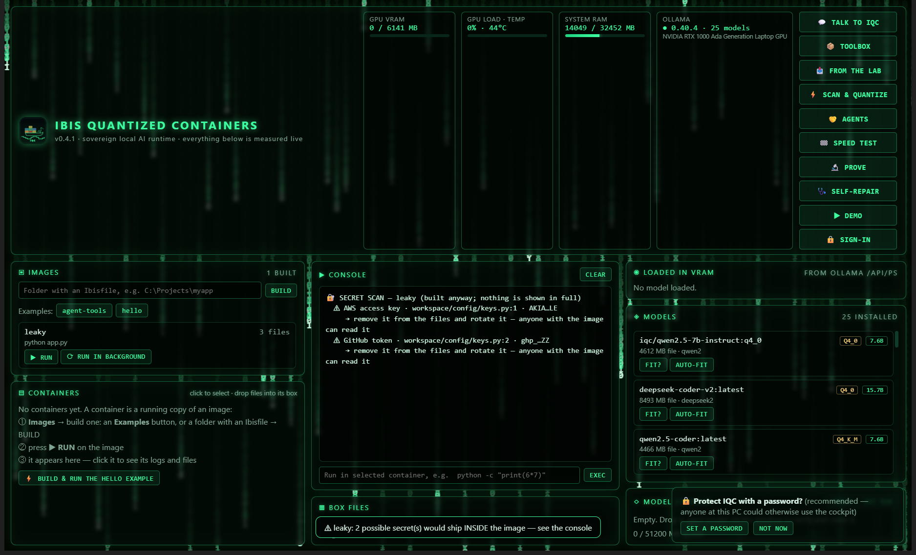This screenshot has width=916, height=555.
Task: Open the Sign-In dialog
Action: (x=848, y=240)
